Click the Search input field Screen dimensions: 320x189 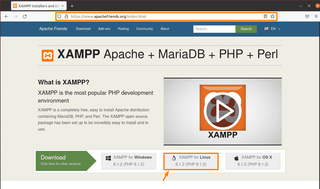(214, 29)
